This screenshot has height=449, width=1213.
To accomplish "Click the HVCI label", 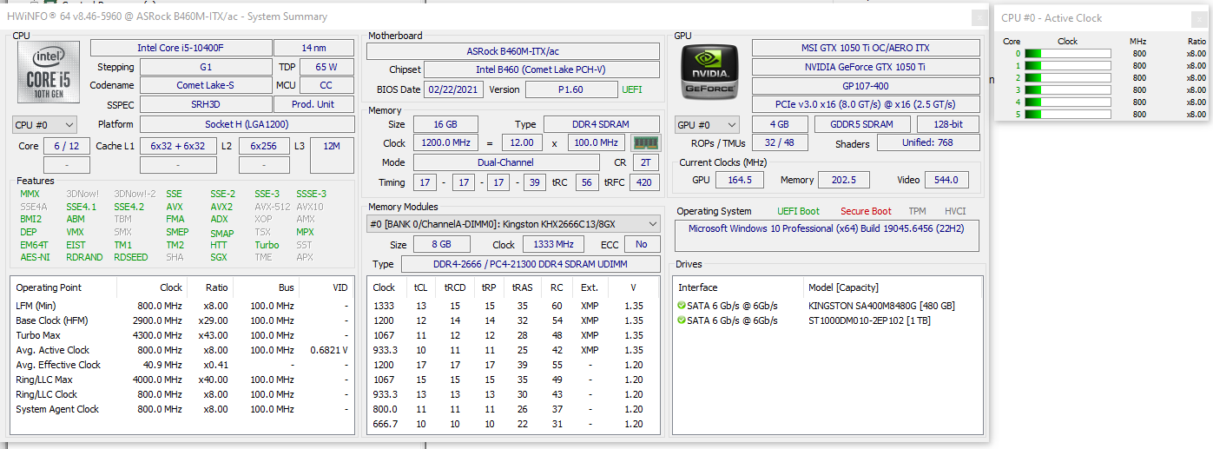I will (955, 211).
